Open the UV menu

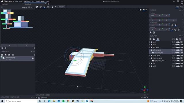(x=33, y=1)
